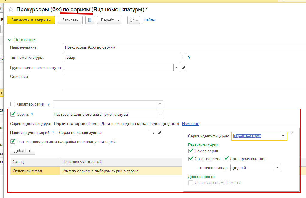Toggle the Характеристики checkbox
Viewport: 306px width, 198px height.
point(13,104)
